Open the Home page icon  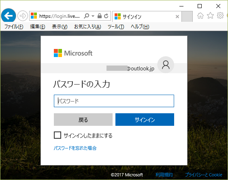point(200,15)
